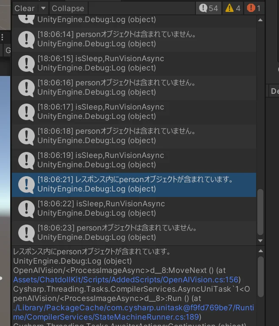Viewport: 279px width, 326px height.
Task: Click info icon of 18:06:14 entry
Action: (x=26, y=39)
